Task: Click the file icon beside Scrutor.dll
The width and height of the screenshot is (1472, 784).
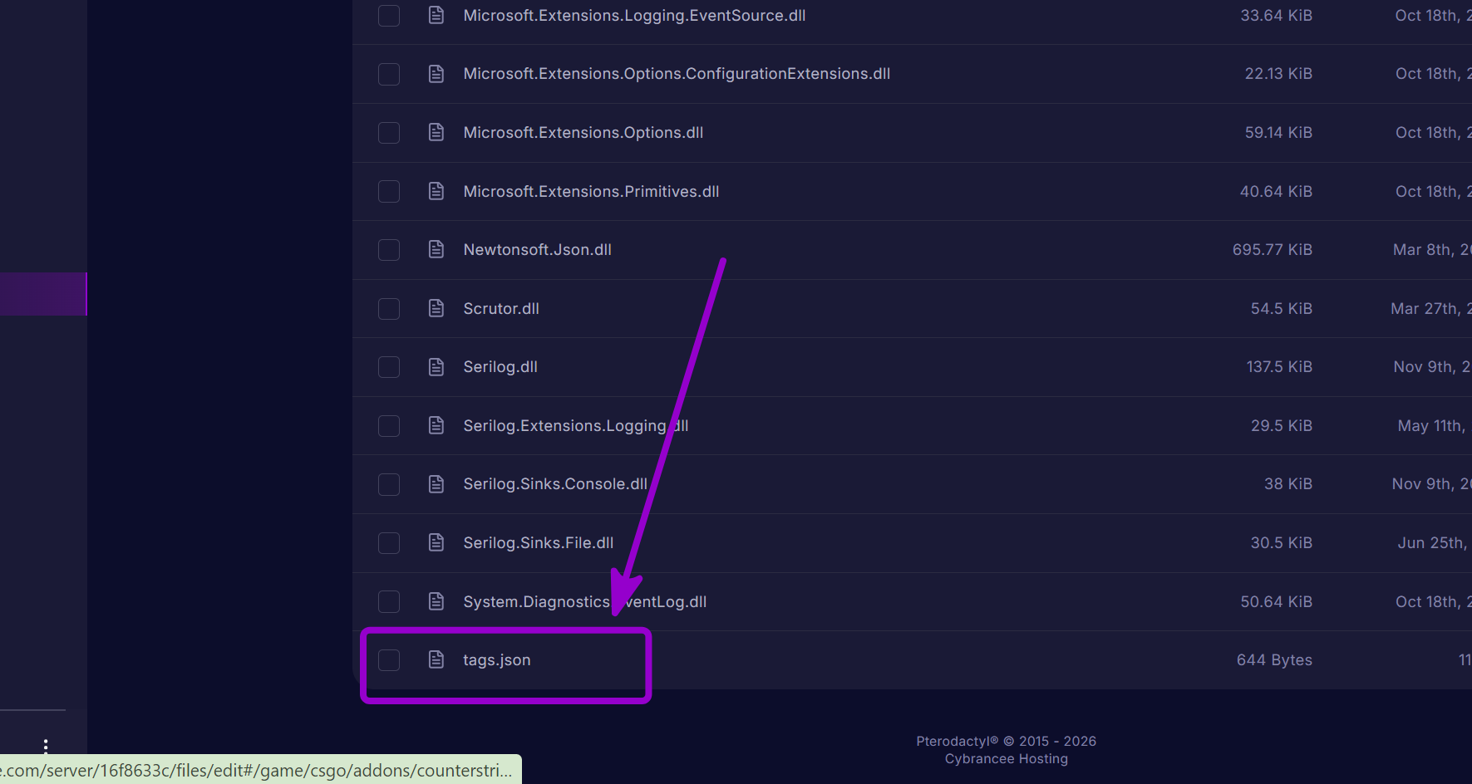Action: 436,308
